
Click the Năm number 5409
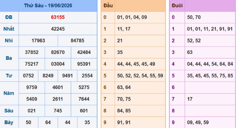tap(32, 99)
